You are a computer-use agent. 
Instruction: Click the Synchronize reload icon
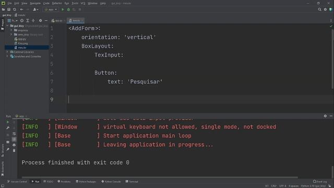tap(15, 9)
